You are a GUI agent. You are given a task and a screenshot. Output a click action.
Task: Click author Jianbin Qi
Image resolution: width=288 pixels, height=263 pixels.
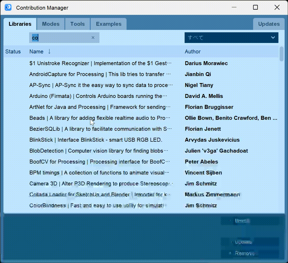tap(198, 74)
